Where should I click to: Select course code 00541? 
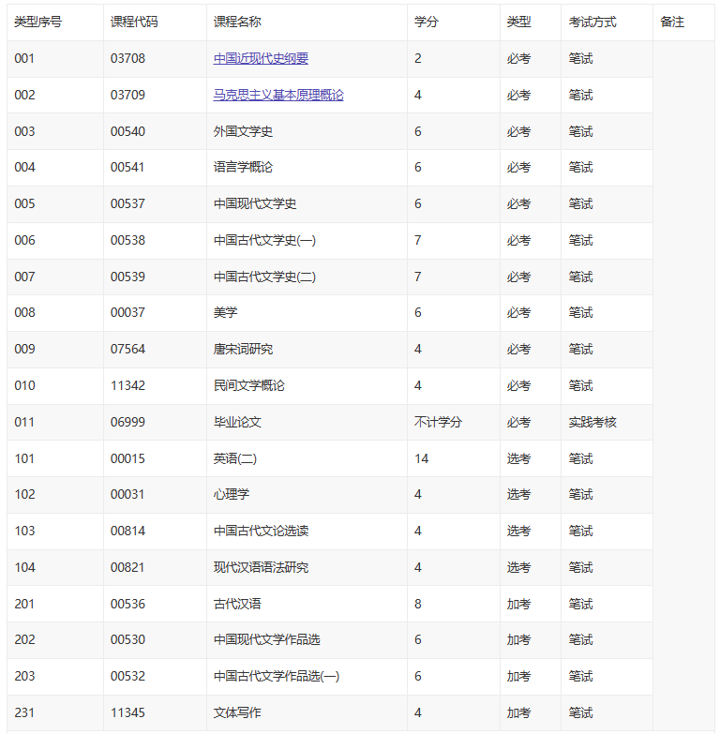pos(127,167)
